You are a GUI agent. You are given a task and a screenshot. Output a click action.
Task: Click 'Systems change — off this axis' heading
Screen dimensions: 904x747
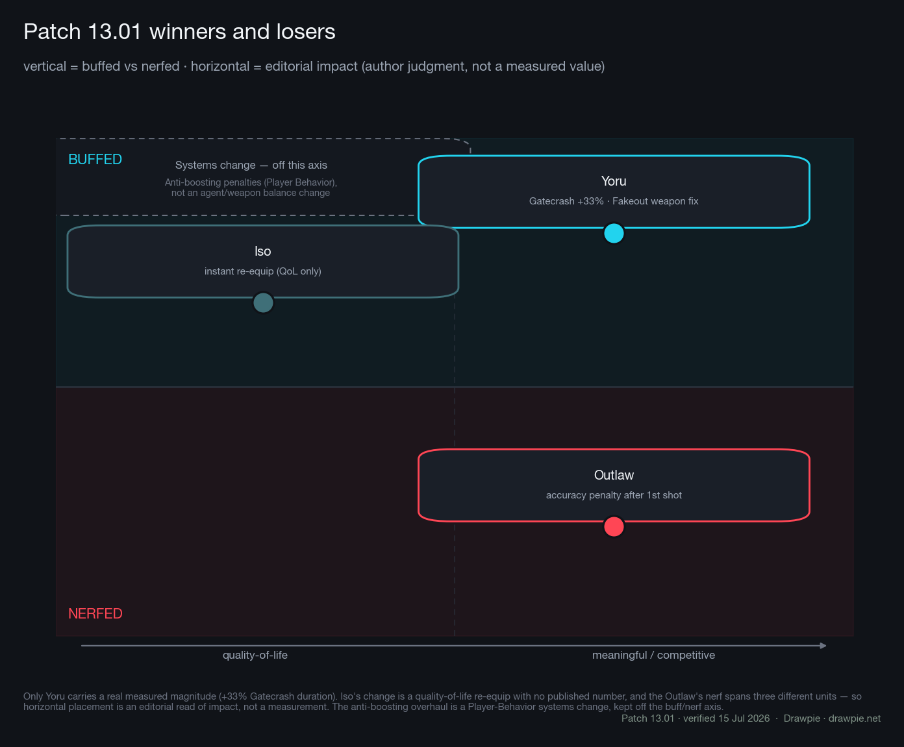click(251, 165)
